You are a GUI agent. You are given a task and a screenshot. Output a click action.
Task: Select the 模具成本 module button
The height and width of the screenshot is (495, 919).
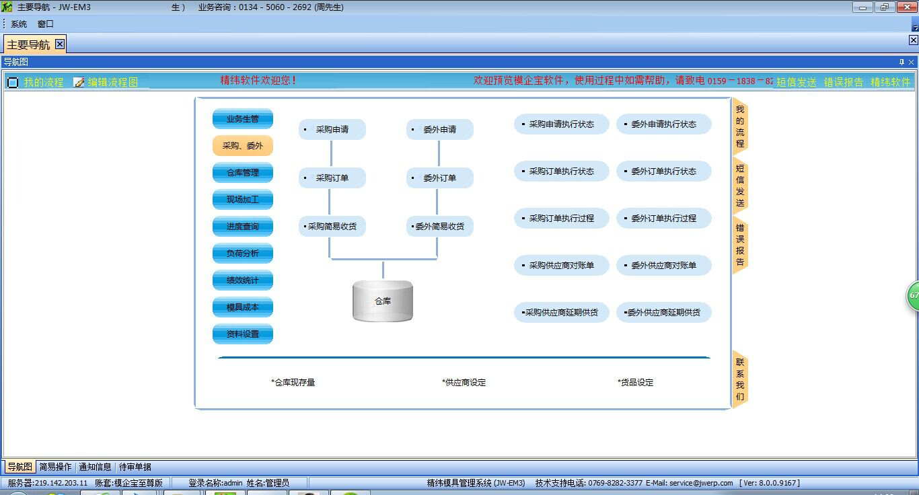coord(243,307)
